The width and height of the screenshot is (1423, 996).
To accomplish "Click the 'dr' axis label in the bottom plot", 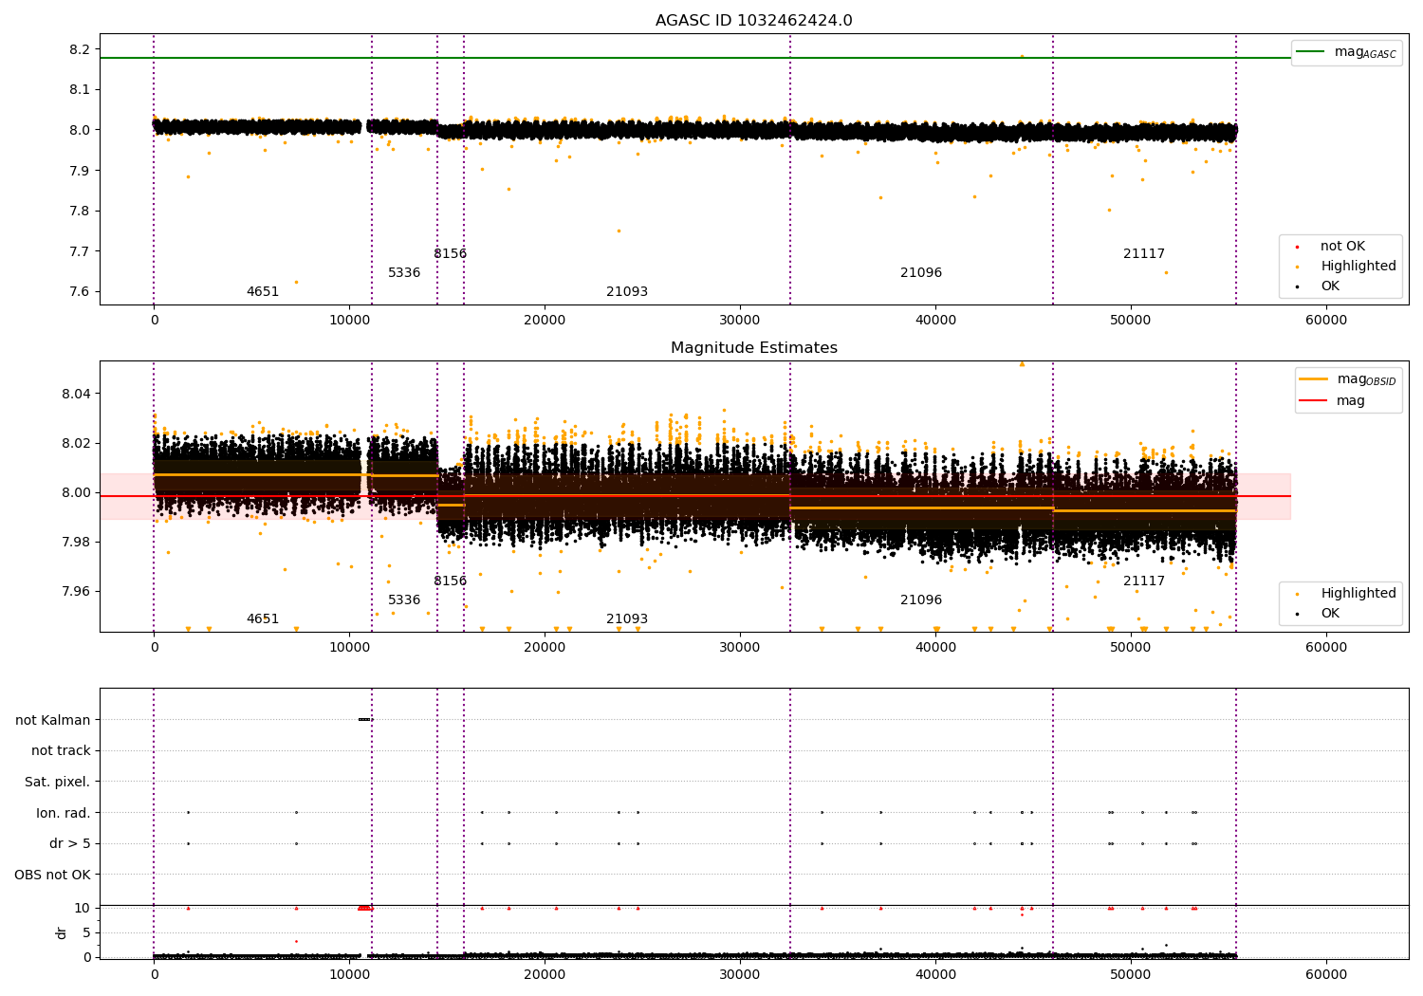I will click(x=62, y=932).
